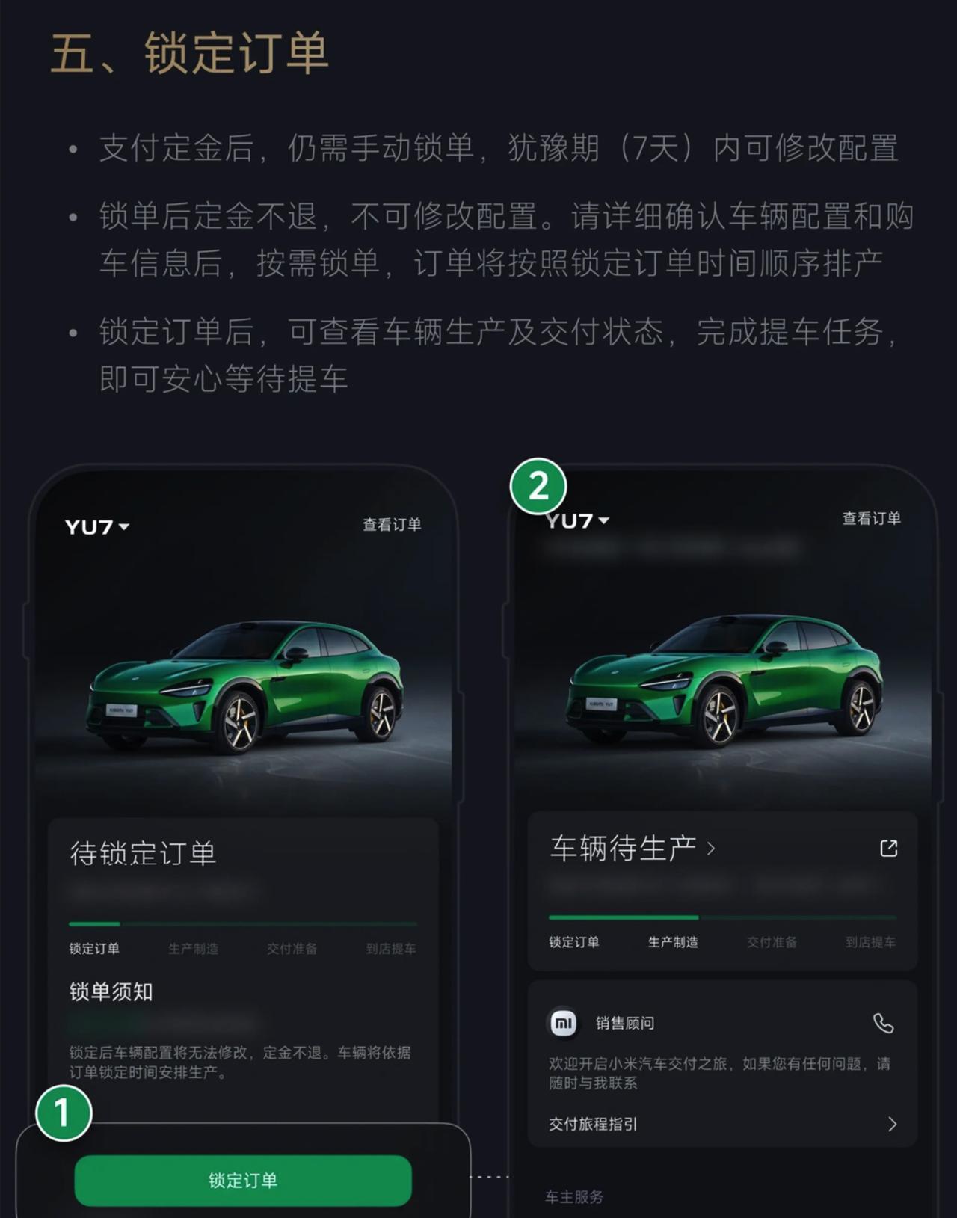
Task: Click the green progress bar under 车辆待生产
Action: coord(624,917)
